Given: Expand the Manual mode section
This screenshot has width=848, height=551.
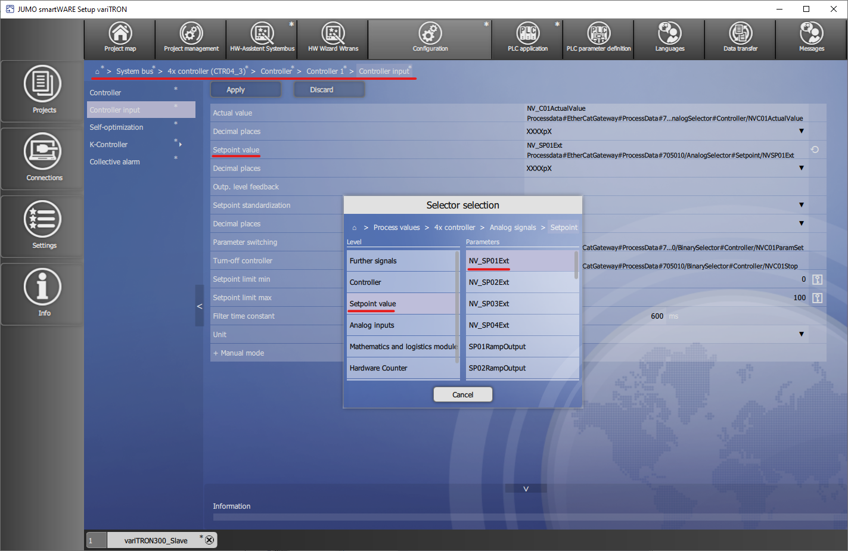Looking at the screenshot, I should (238, 353).
